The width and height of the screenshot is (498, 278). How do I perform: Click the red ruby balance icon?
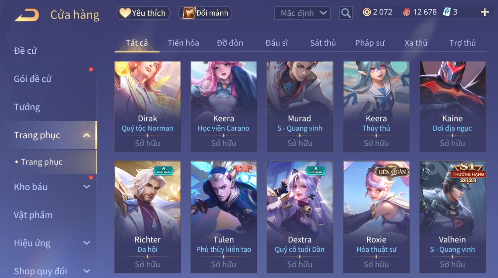pyautogui.click(x=406, y=12)
